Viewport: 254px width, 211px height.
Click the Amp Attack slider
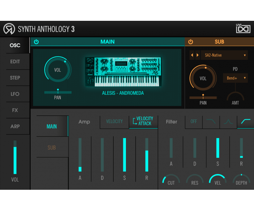[80, 155]
